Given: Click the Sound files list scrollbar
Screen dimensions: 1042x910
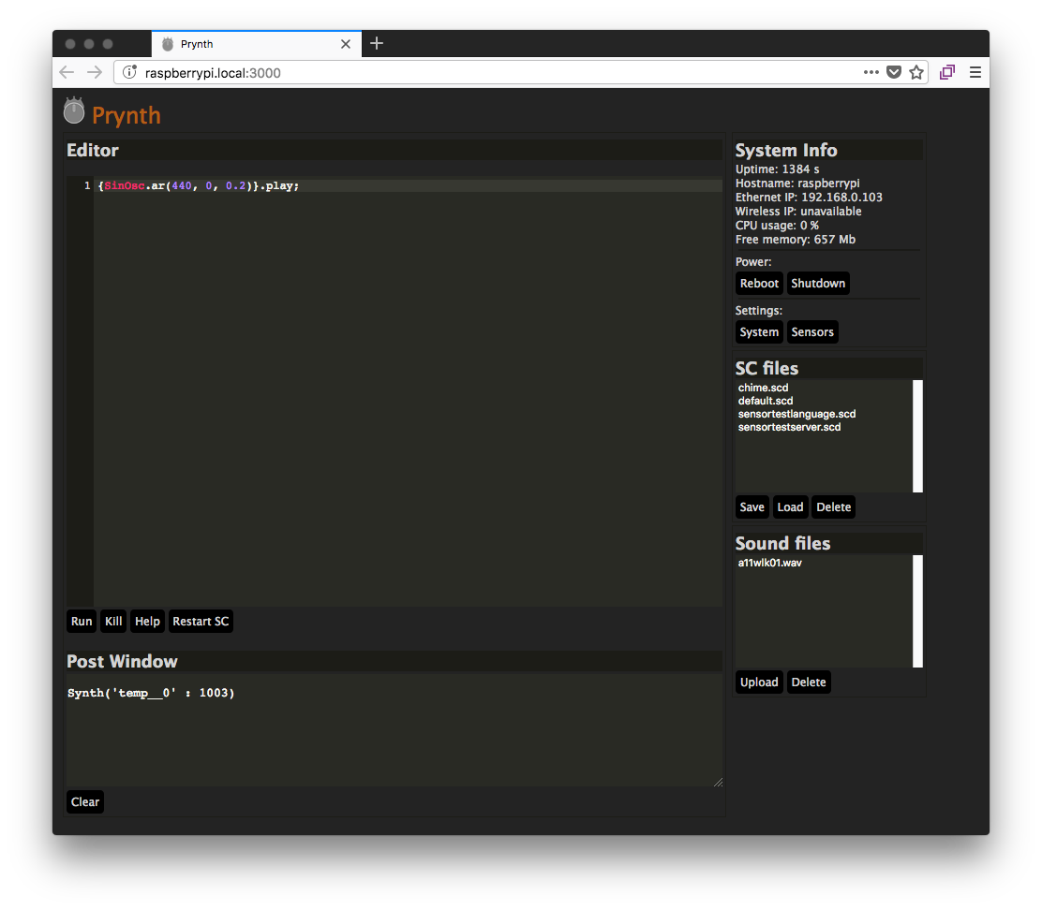Looking at the screenshot, I should (917, 611).
